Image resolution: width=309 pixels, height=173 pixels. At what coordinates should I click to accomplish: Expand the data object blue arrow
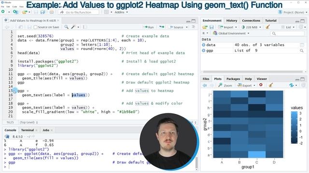[204, 45]
